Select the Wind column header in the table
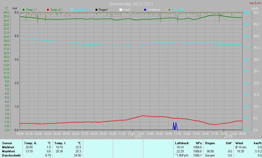Screen dimensions: 262x158 239,143
